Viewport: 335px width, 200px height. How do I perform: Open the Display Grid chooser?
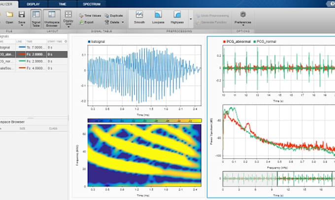68,19
